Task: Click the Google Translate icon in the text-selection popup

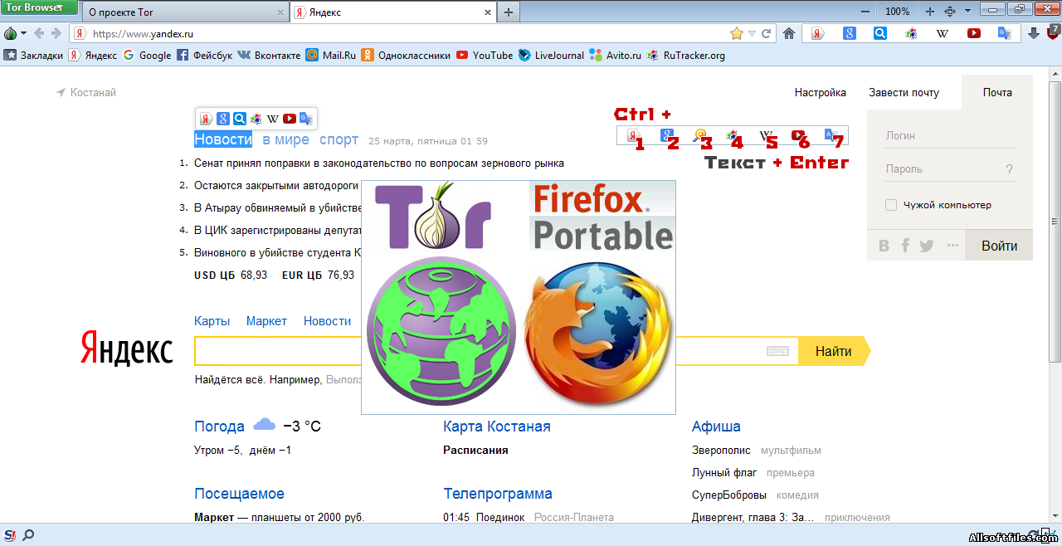Action: coord(305,119)
